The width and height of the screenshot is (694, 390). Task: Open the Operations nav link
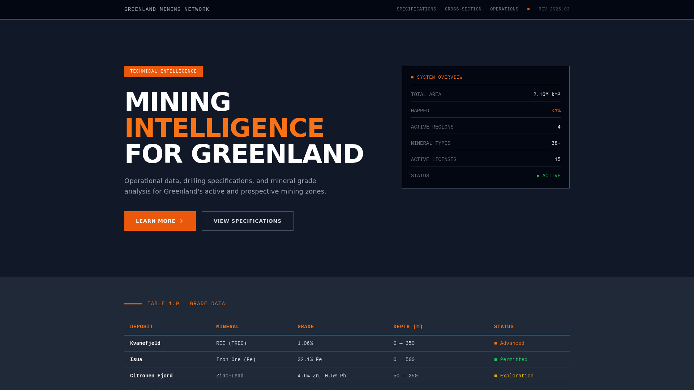click(x=504, y=9)
